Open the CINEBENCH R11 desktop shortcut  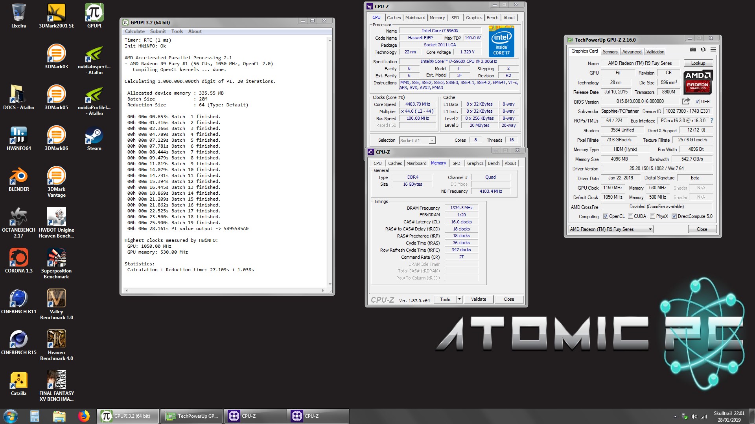(x=18, y=302)
